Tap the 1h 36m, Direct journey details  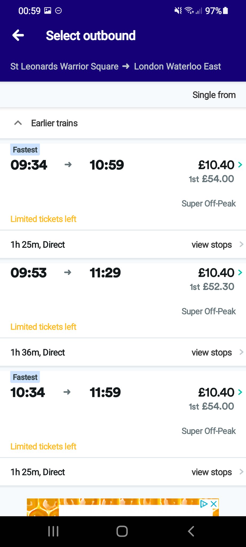tap(38, 353)
